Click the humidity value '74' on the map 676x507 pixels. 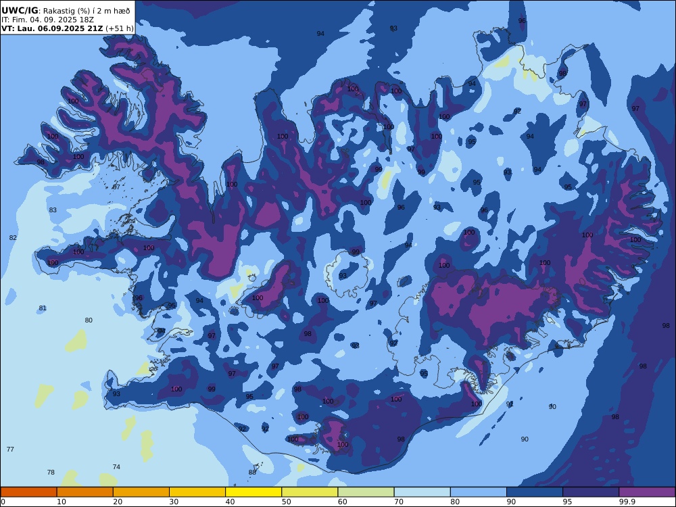click(116, 467)
